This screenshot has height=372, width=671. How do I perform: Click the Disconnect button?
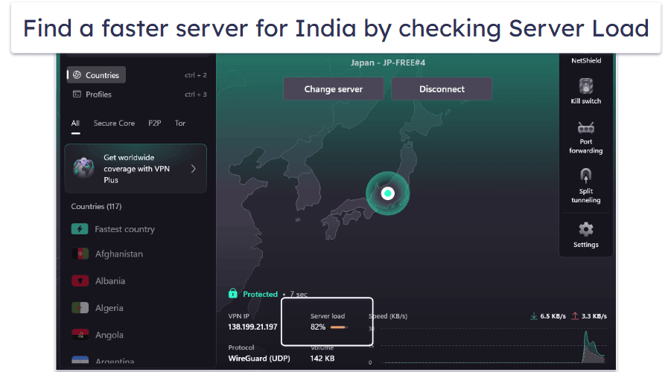click(442, 89)
